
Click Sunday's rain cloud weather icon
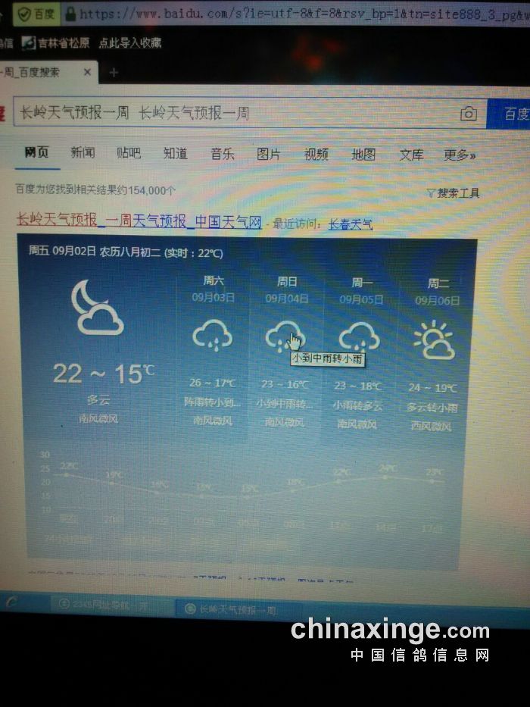tap(285, 336)
